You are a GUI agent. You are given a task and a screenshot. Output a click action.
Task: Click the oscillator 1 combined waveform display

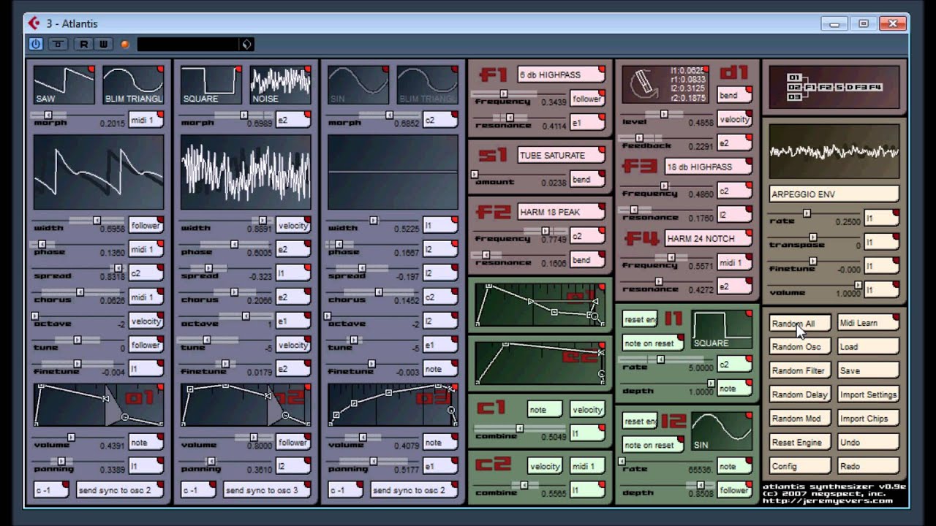[99, 172]
